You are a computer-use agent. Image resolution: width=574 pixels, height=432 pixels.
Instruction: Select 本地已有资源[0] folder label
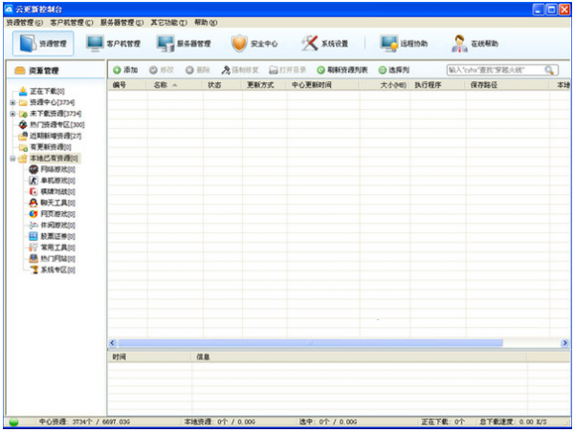54,159
